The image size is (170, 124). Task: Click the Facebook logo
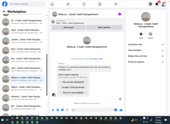pos(5,4)
